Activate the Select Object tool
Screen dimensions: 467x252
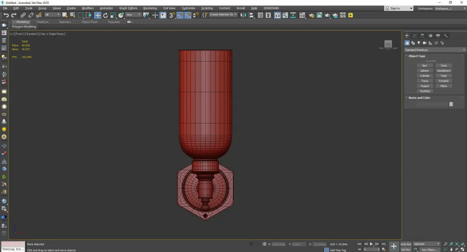pos(65,15)
